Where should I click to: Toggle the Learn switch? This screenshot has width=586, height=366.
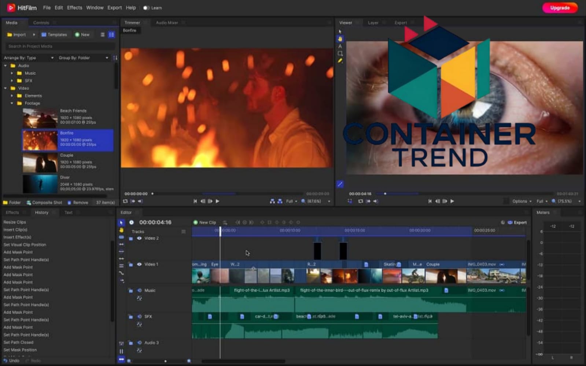[x=146, y=8]
